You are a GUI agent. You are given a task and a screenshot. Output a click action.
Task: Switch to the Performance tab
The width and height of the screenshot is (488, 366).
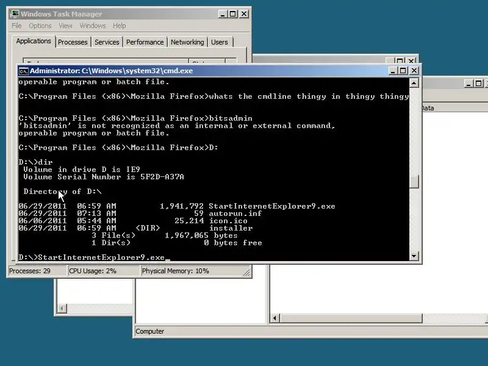145,42
